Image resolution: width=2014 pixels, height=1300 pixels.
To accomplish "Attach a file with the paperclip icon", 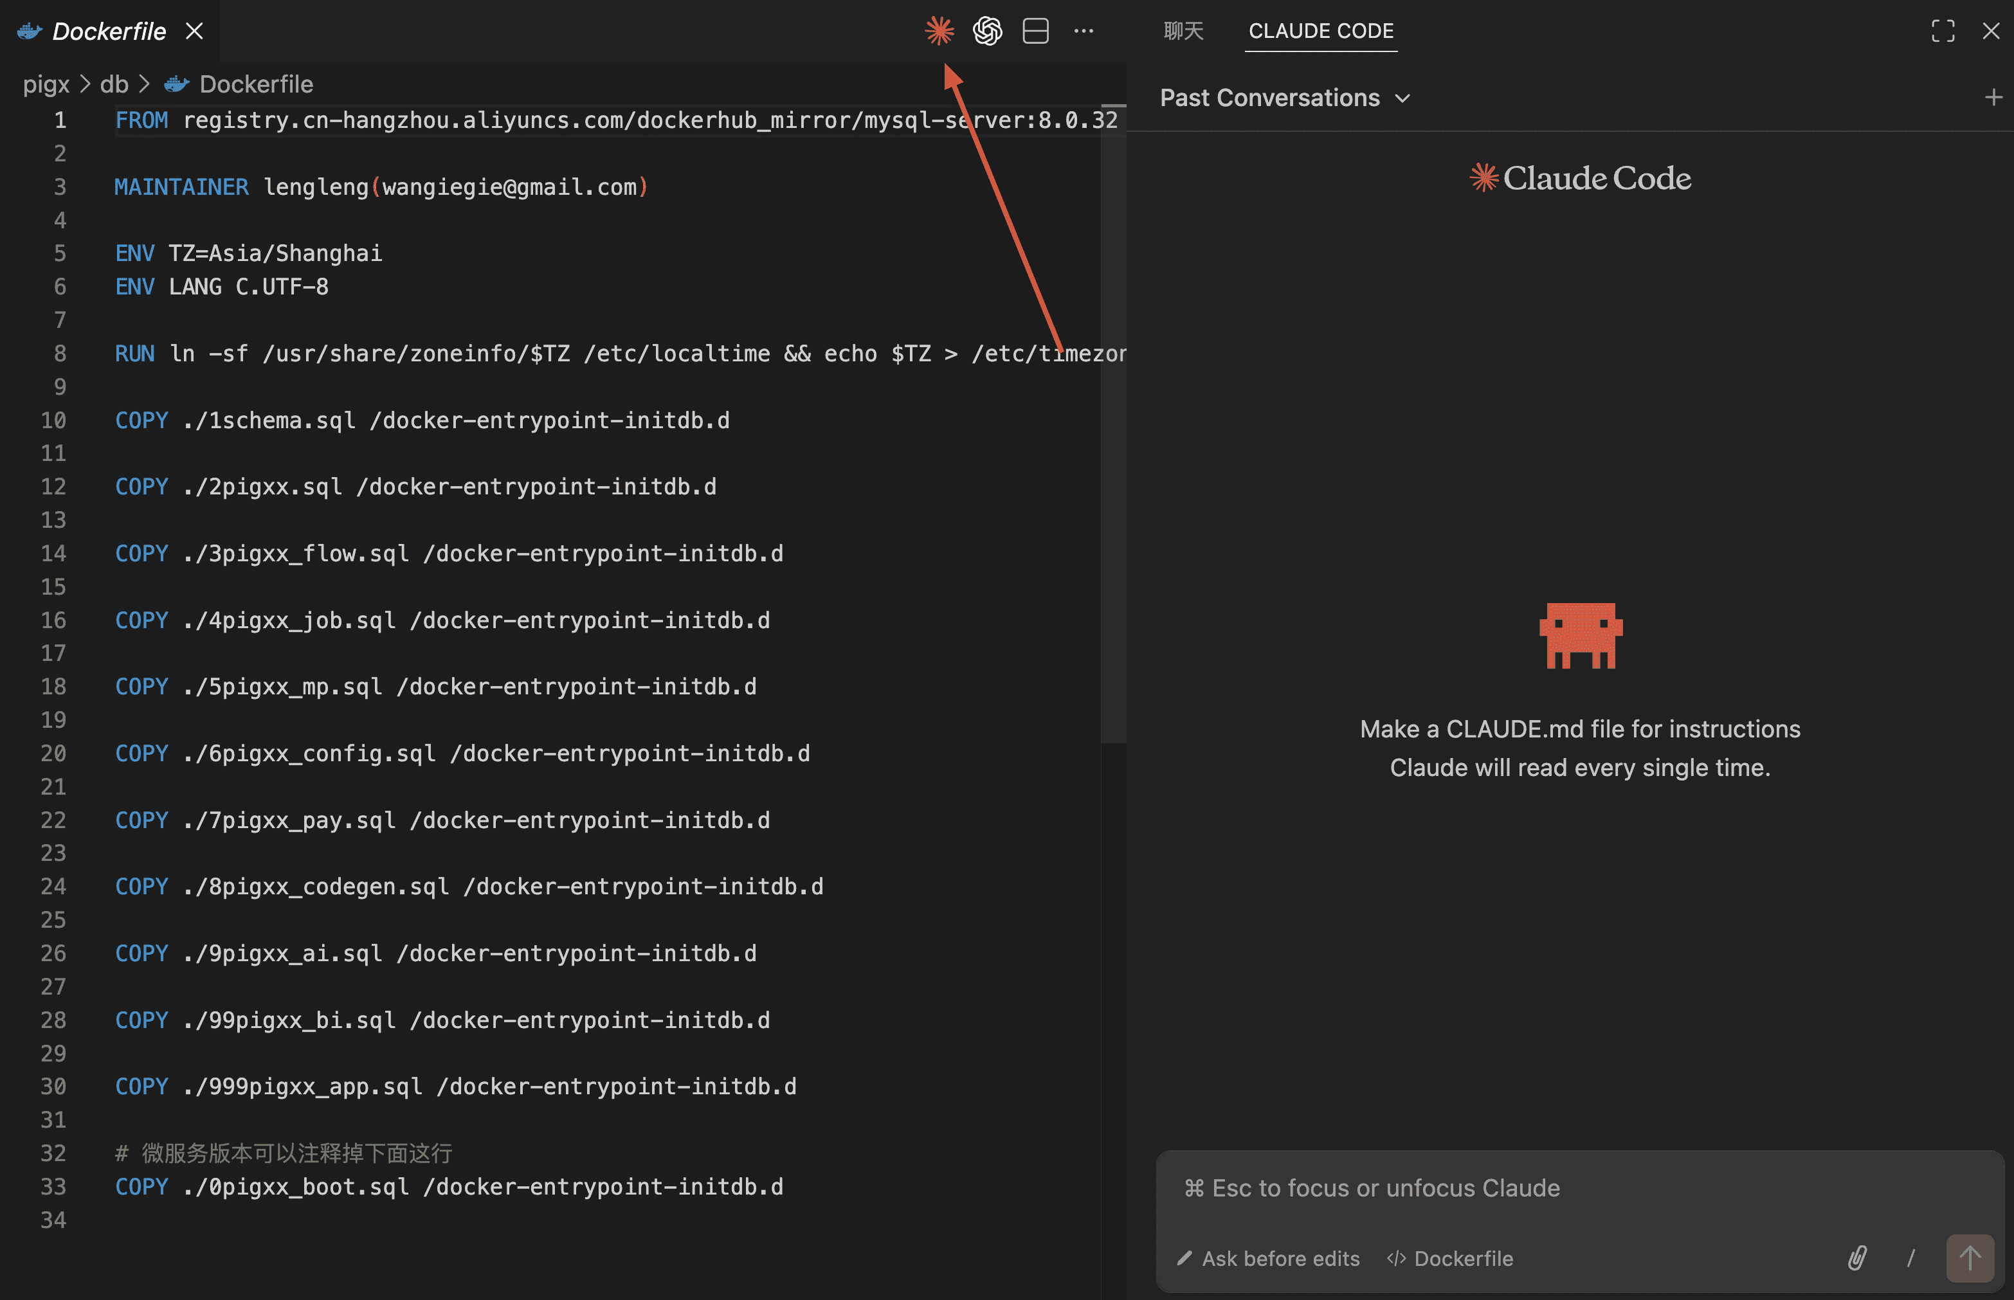I will (1857, 1258).
